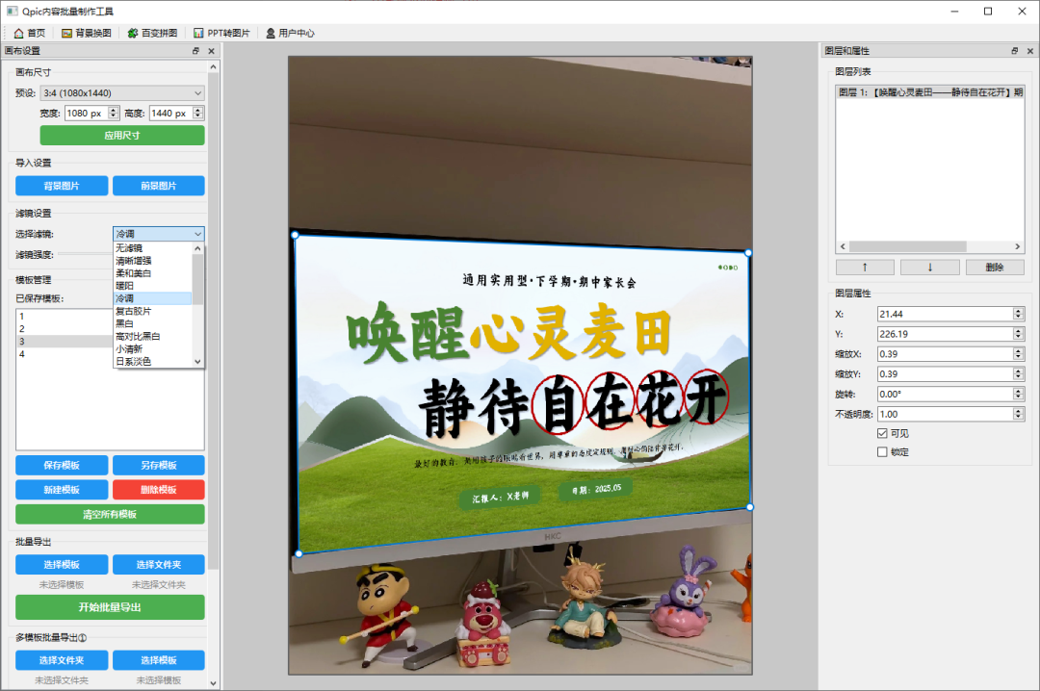This screenshot has width=1040, height=691.
Task: Open the 背景换图 tool
Action: coord(87,33)
